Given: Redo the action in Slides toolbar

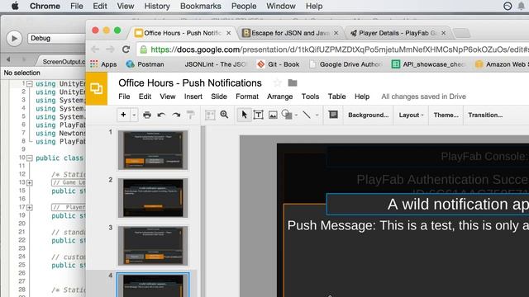Looking at the screenshot, I should [x=176, y=115].
